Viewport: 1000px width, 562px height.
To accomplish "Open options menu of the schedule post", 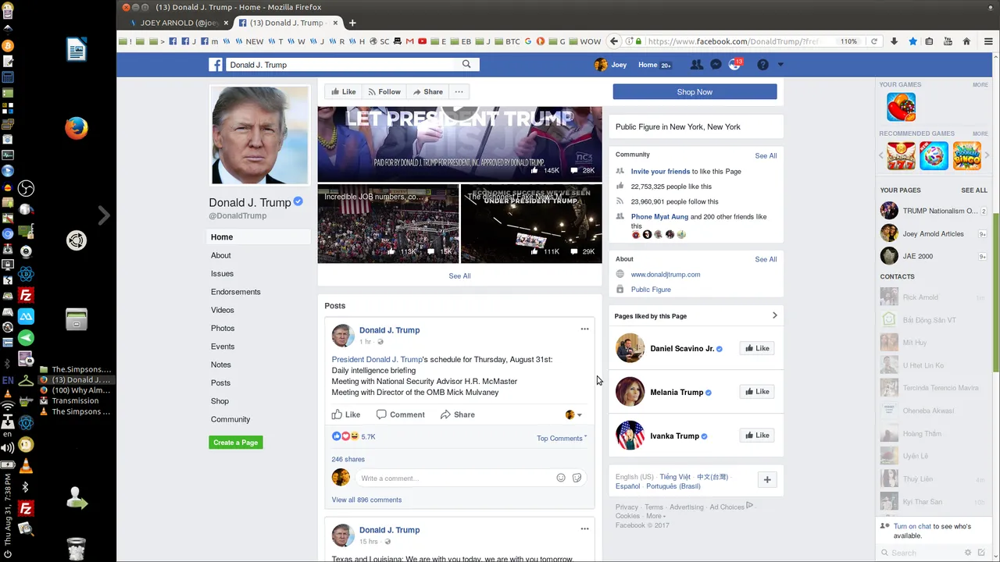I will click(x=584, y=329).
